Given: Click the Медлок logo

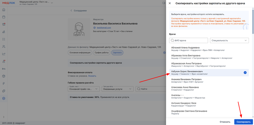Looking at the screenshot, I should click(9, 3).
